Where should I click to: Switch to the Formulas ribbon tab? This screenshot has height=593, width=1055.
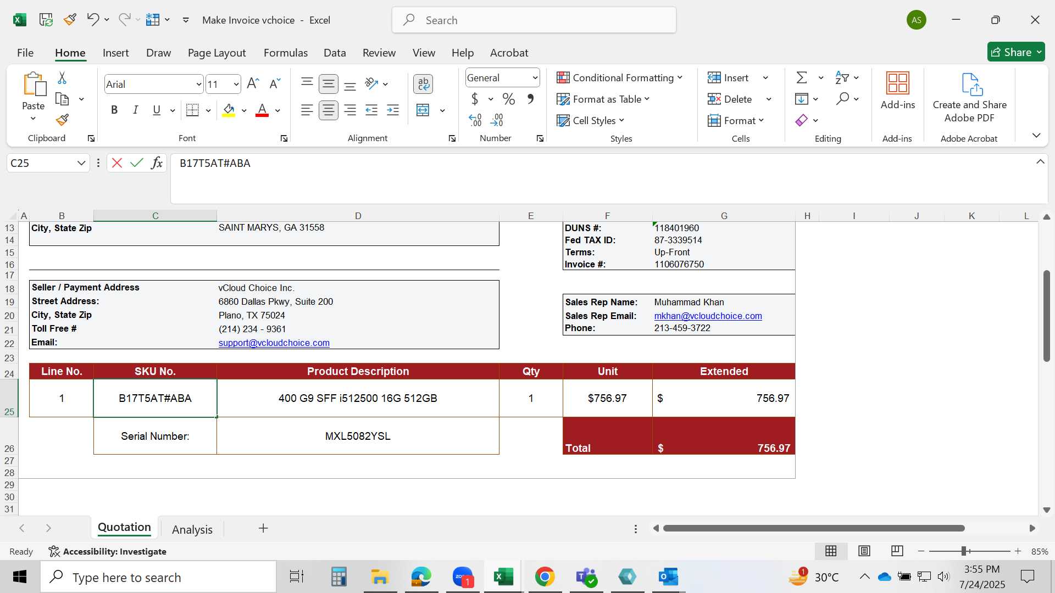[286, 53]
